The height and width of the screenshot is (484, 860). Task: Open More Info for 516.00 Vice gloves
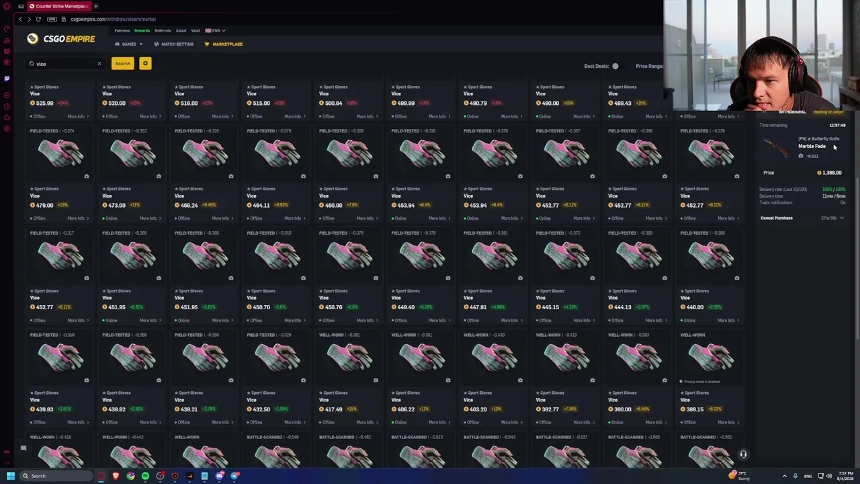tap(222, 116)
